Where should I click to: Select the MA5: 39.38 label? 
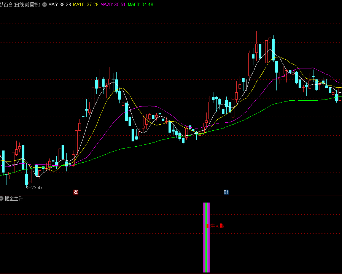[x=60, y=5]
